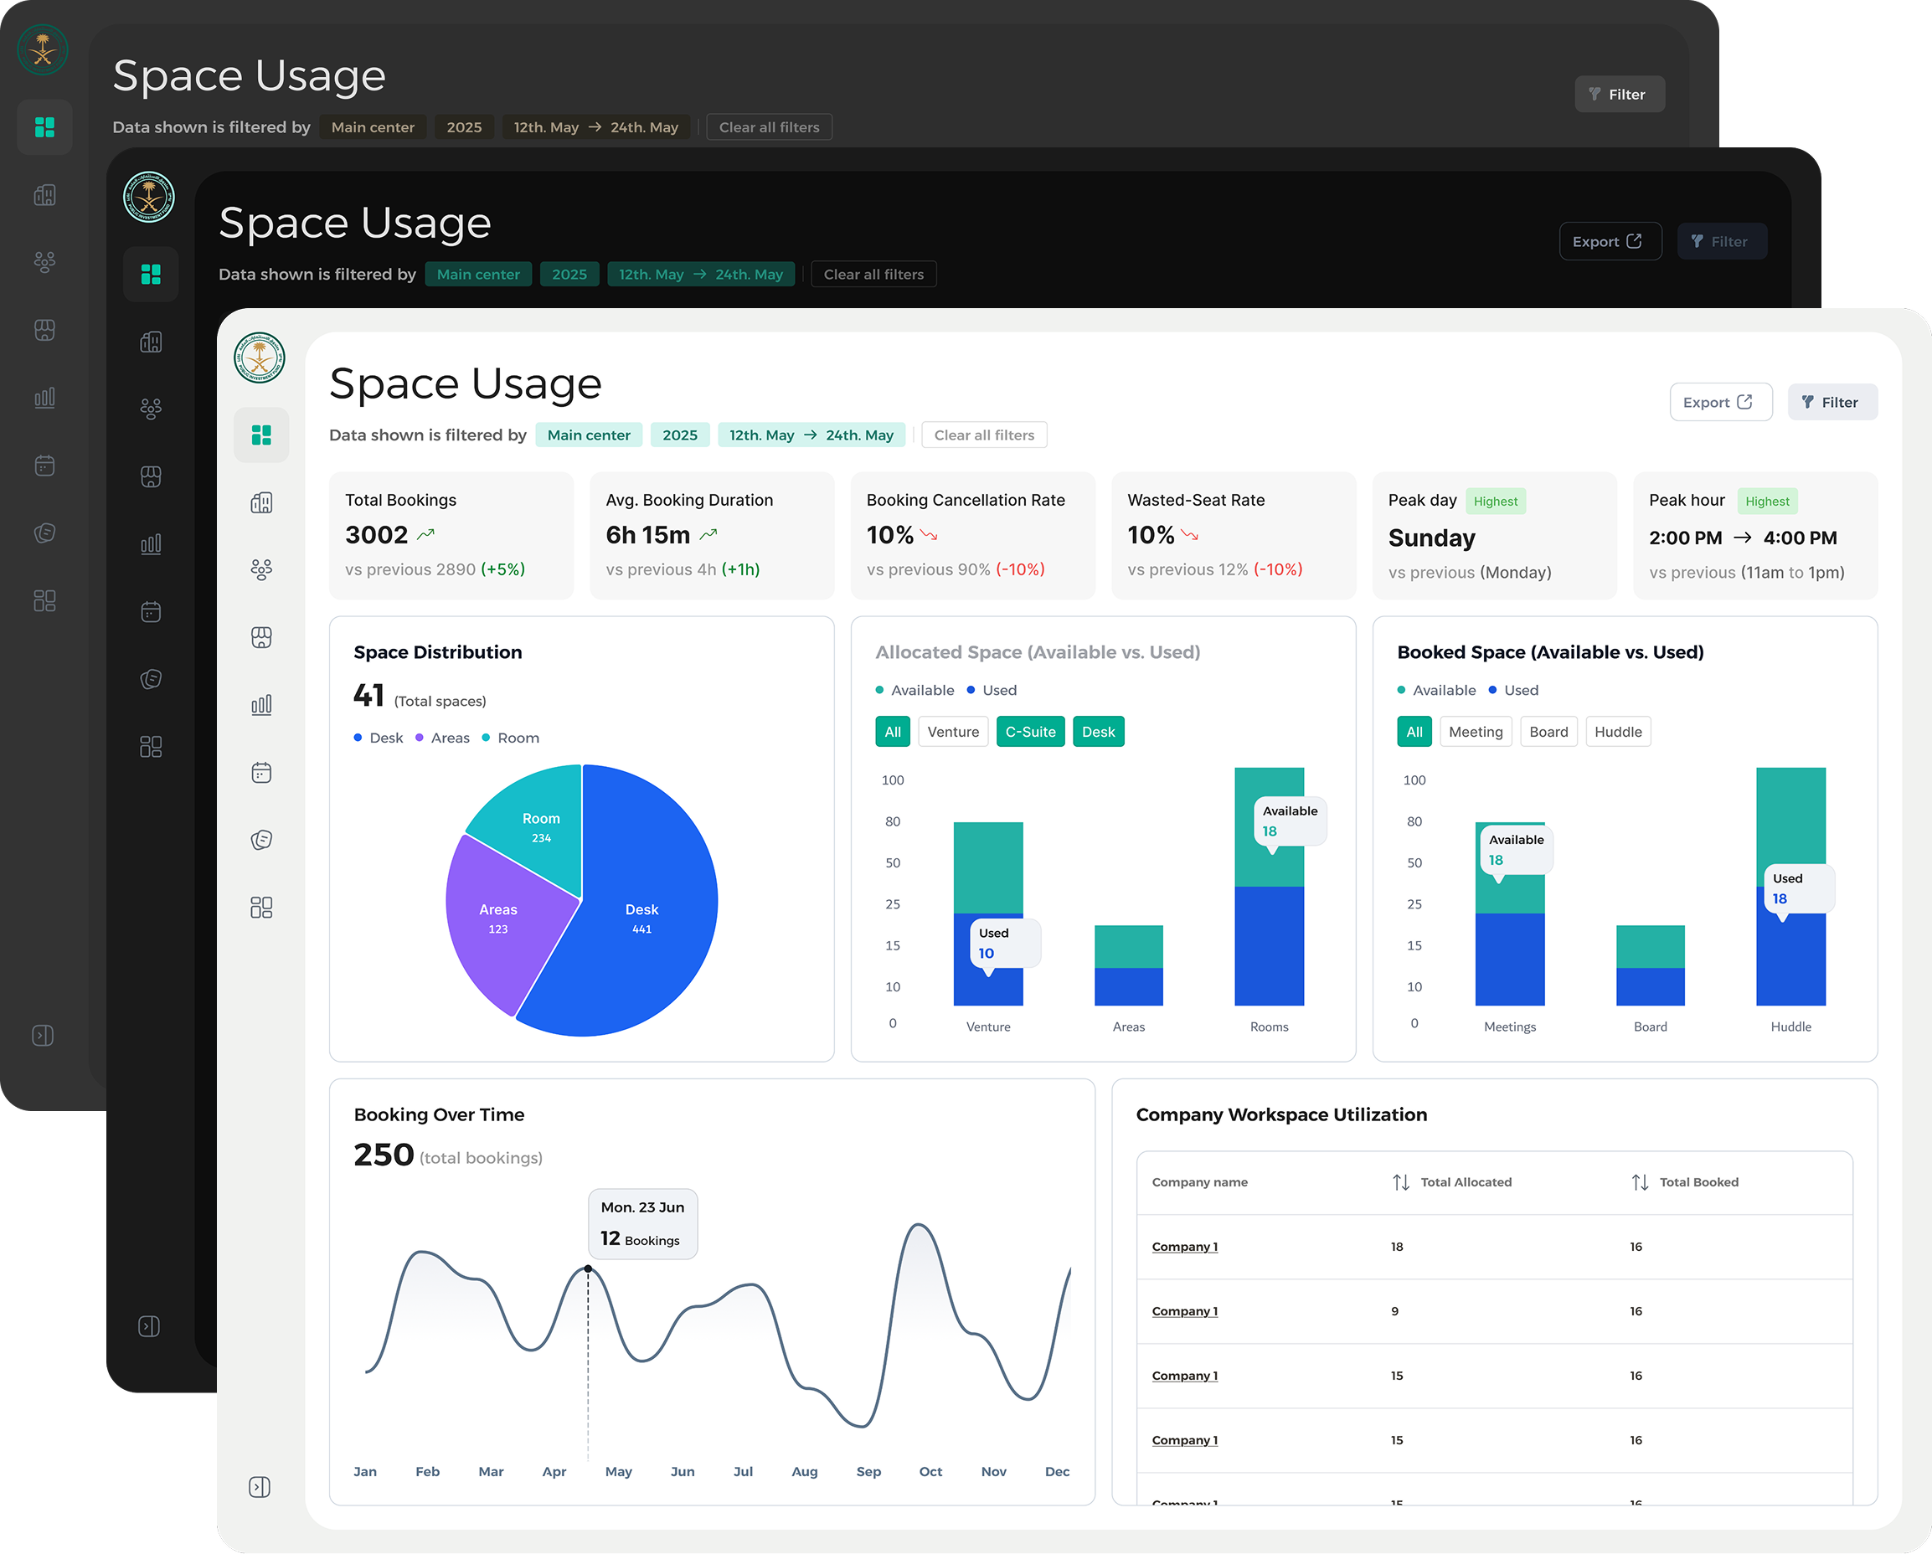Click the Mon. 23 Jun chart data point

coord(588,1268)
